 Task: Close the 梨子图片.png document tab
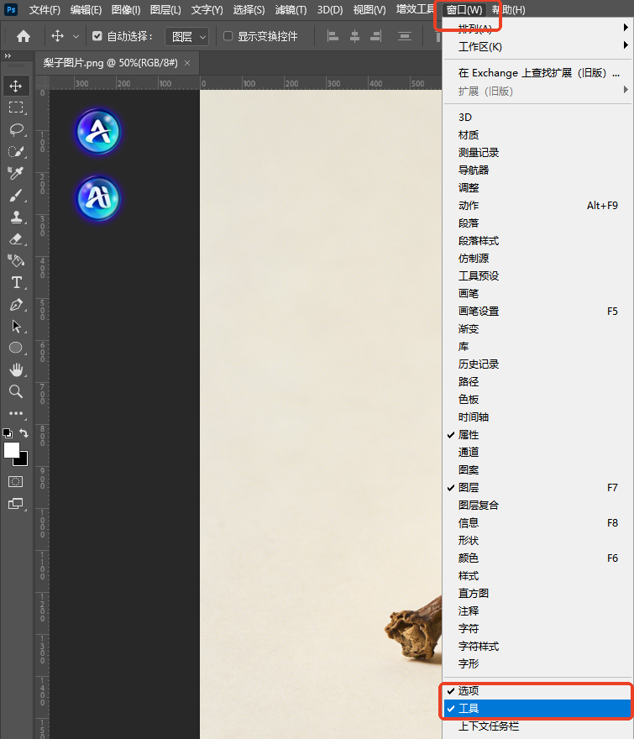(187, 63)
